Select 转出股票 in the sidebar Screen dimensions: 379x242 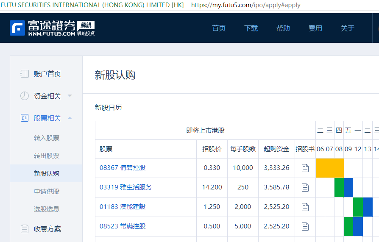pos(47,156)
